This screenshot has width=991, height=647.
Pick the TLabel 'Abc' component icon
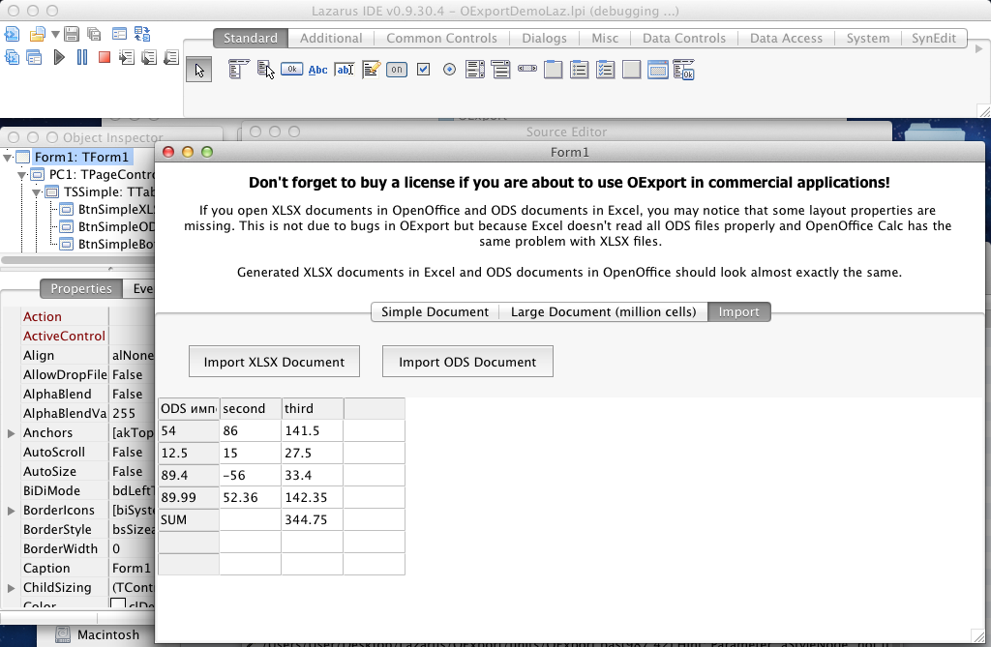pos(317,70)
